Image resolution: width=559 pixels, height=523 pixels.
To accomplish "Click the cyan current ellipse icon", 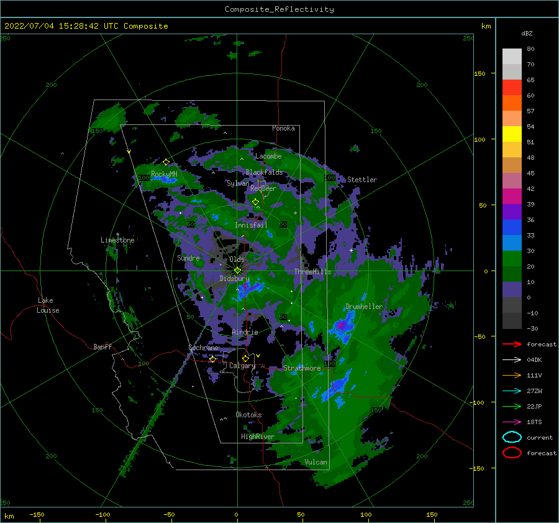I will (x=512, y=437).
